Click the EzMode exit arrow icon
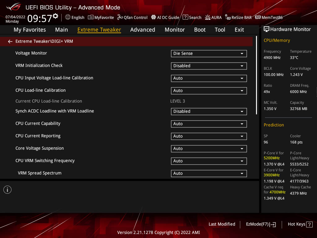Image resolution: width=317 pixels, height=238 pixels. (273, 224)
